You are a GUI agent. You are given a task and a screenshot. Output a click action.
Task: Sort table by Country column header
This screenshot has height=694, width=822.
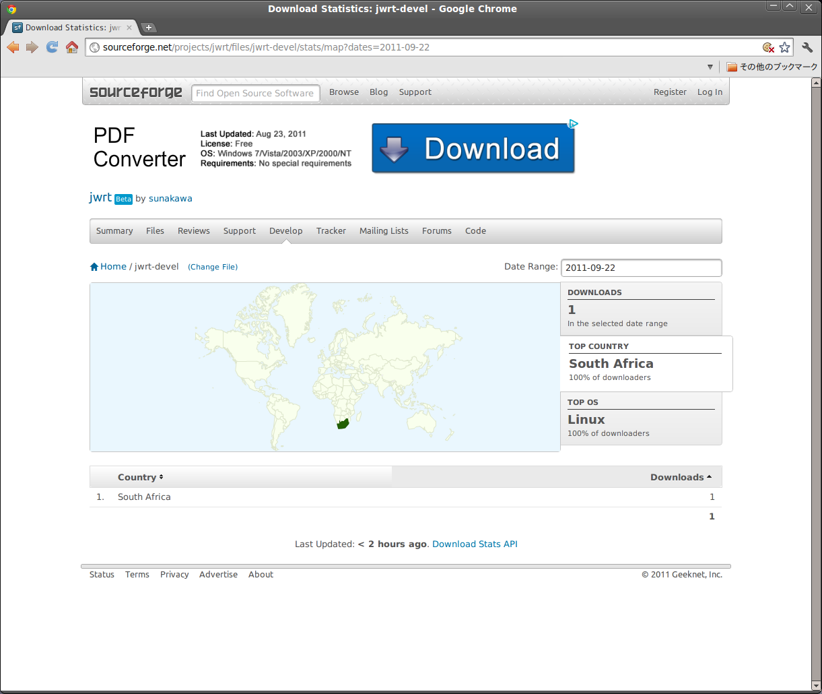[140, 477]
